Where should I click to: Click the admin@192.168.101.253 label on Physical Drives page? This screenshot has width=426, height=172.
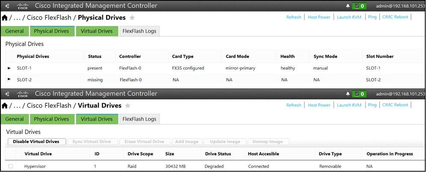401,6
